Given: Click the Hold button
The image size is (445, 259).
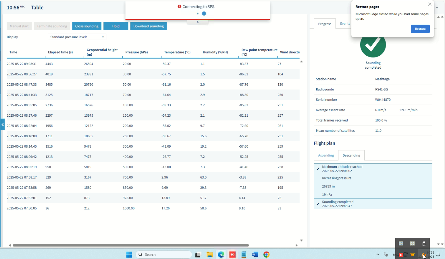Looking at the screenshot, I should (x=116, y=26).
